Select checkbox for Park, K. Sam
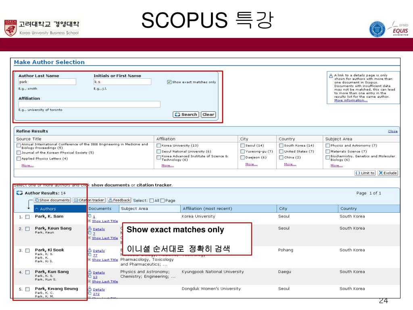 [x=27, y=217]
